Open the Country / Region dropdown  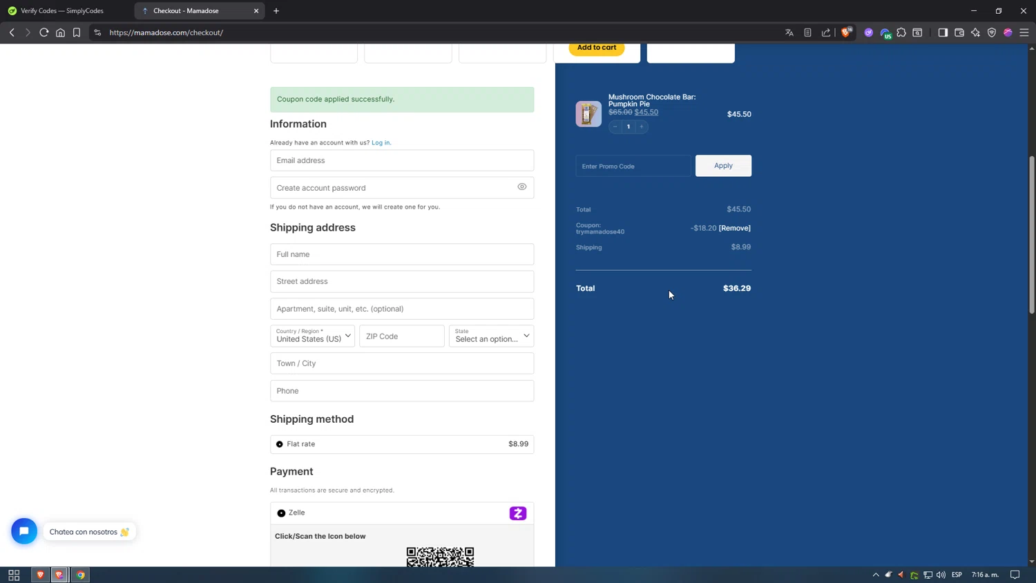[312, 336]
